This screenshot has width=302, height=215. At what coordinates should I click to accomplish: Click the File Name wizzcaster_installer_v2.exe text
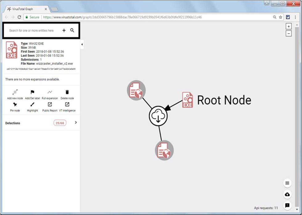coord(47,64)
